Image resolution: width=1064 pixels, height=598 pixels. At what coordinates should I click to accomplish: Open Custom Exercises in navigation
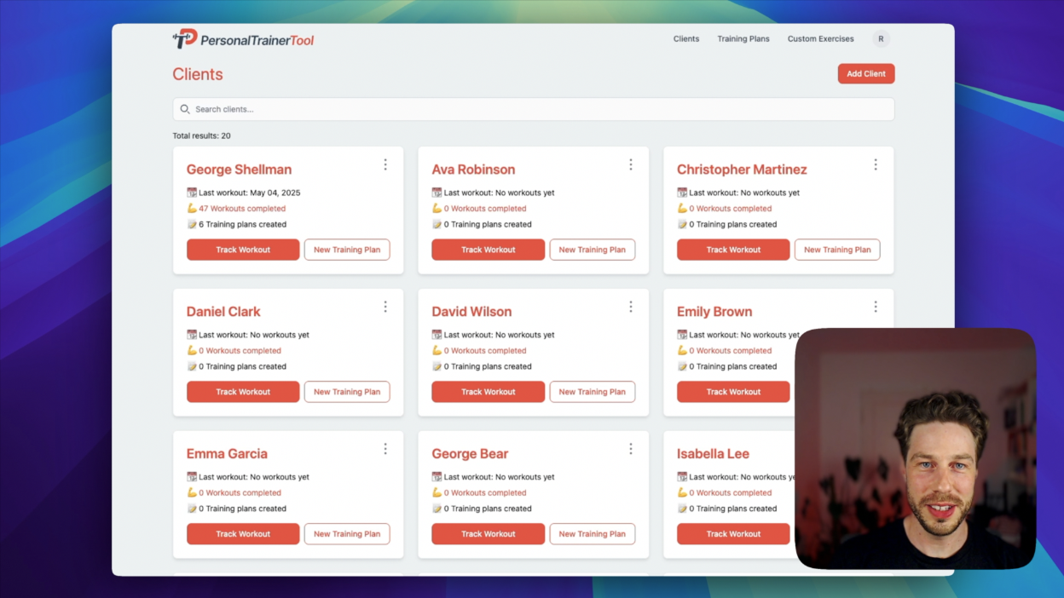click(x=821, y=39)
